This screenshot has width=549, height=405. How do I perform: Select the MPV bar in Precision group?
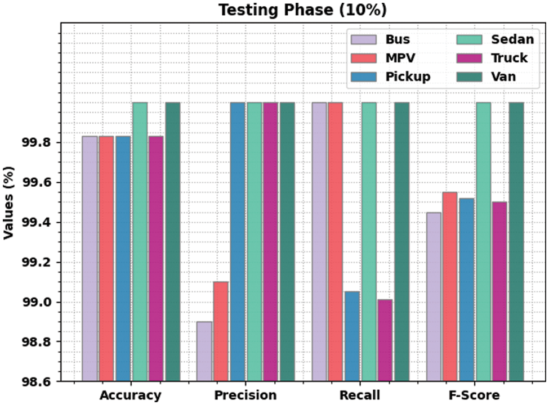[221, 331]
